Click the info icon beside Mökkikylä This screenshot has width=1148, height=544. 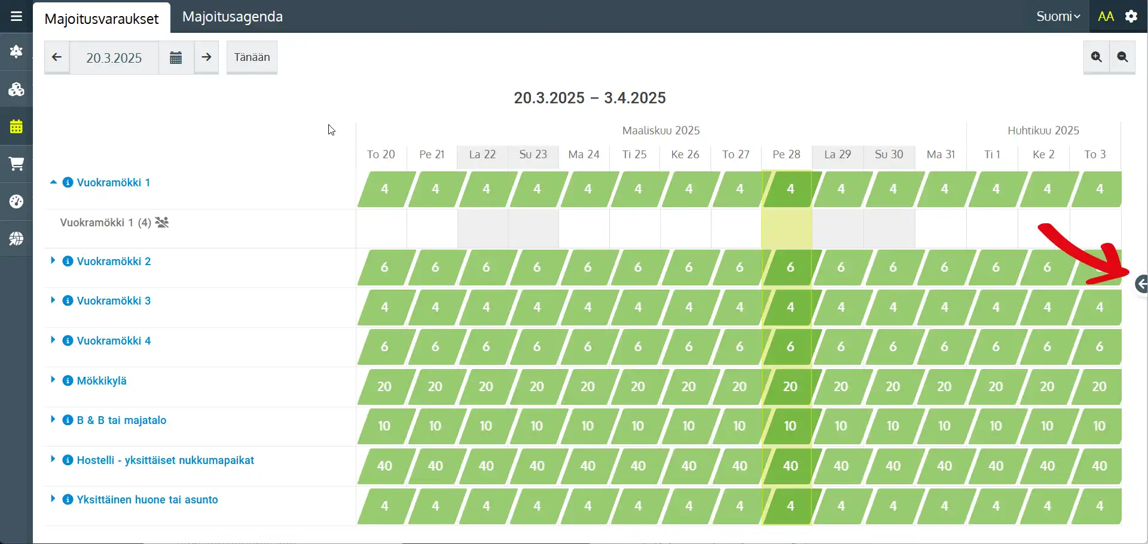[68, 381]
